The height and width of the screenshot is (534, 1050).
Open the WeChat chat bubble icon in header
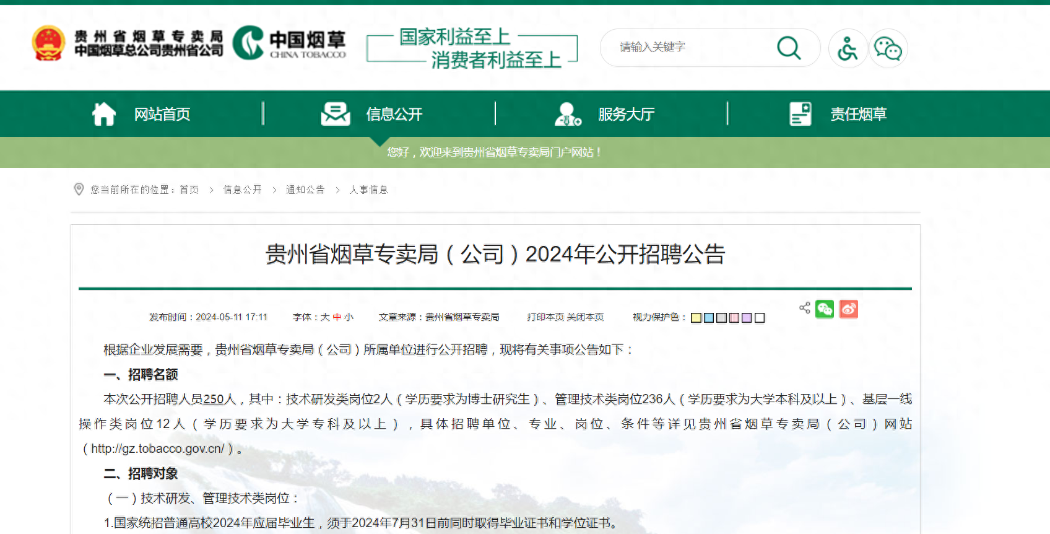pyautogui.click(x=888, y=48)
